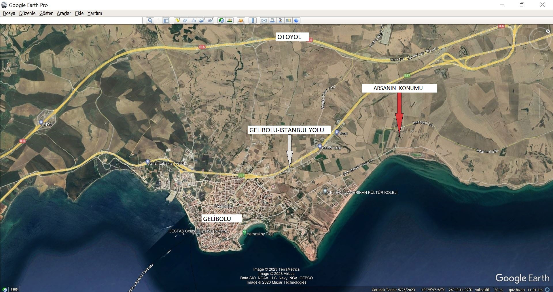Select the add polygon tool

point(186,20)
